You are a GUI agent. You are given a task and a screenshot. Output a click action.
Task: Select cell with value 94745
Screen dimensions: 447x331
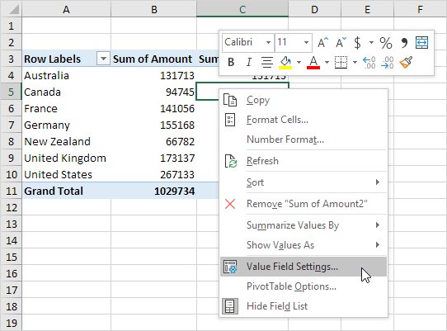tap(154, 92)
